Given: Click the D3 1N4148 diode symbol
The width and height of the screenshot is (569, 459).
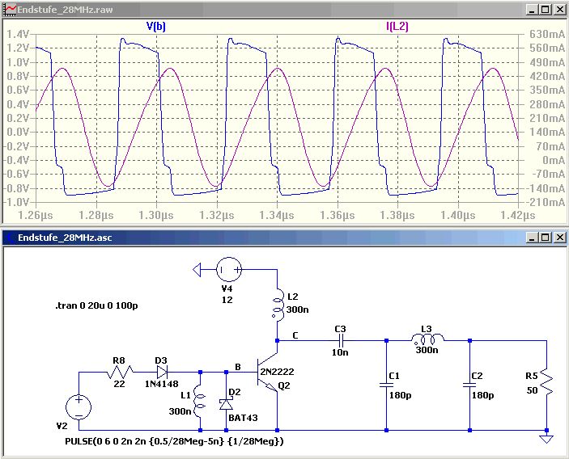Looking at the screenshot, I should pos(163,373).
